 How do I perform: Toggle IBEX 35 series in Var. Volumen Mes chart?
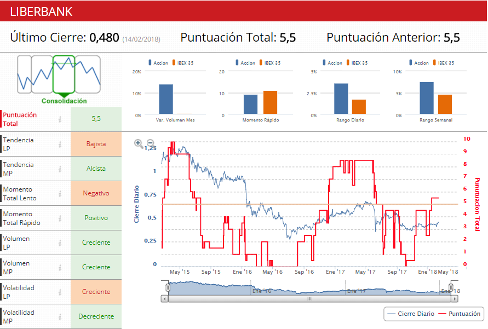click(x=183, y=63)
